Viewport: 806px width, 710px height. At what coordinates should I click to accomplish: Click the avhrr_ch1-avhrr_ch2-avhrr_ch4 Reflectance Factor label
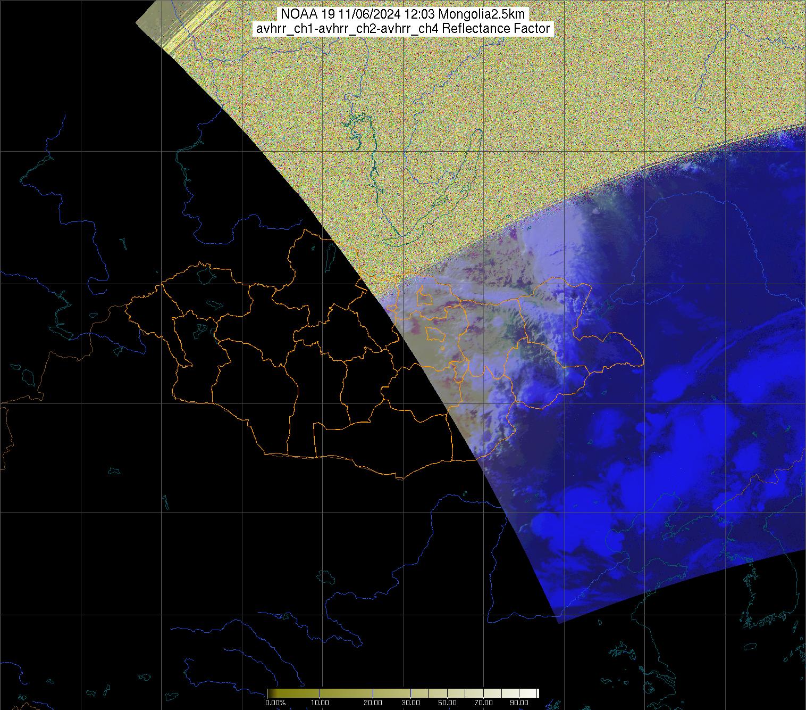[404, 29]
